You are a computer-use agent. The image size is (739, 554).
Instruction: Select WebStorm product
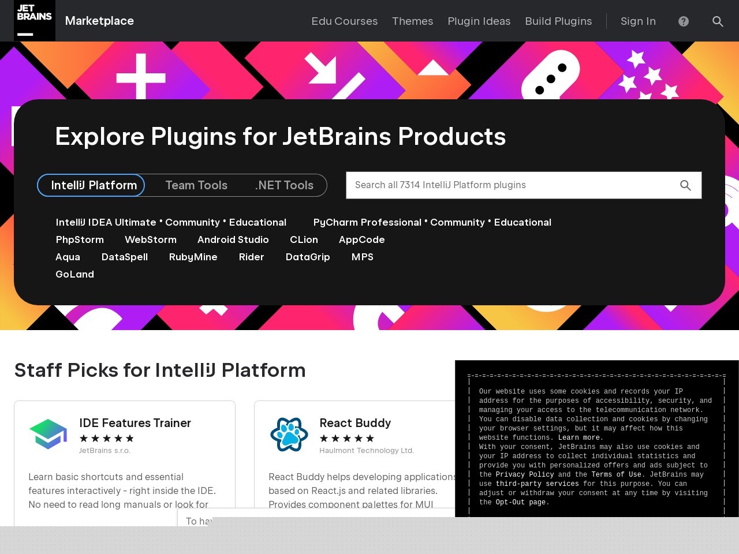tap(151, 239)
